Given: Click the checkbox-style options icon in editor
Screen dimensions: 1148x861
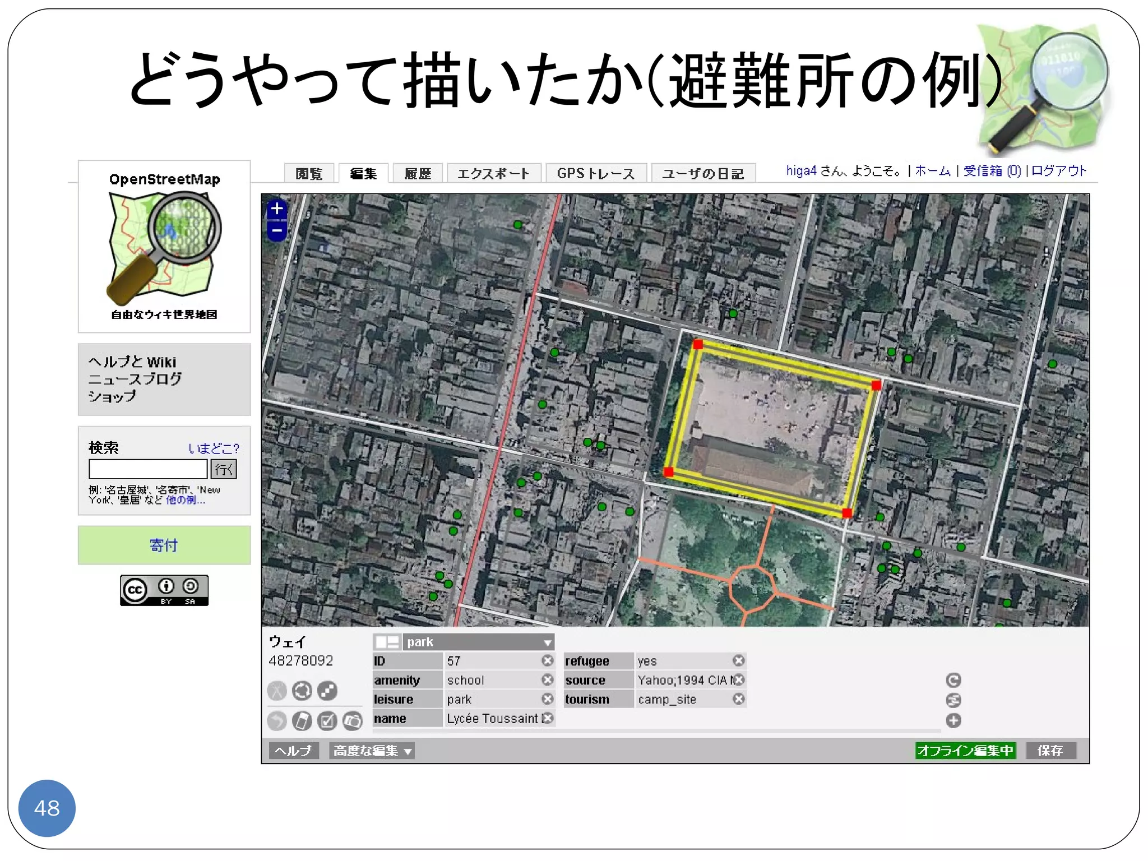Looking at the screenshot, I should (x=327, y=721).
